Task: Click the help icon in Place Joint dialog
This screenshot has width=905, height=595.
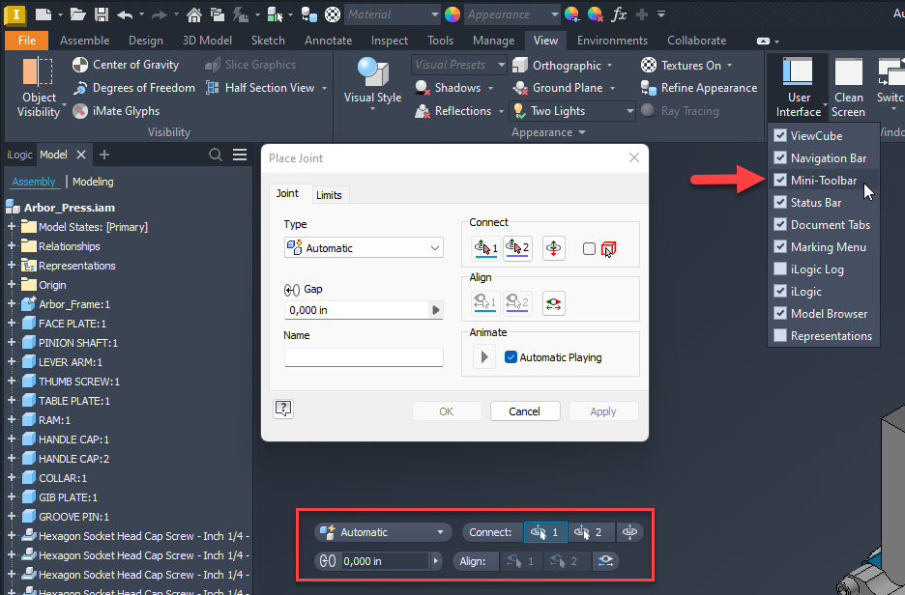Action: tap(283, 409)
